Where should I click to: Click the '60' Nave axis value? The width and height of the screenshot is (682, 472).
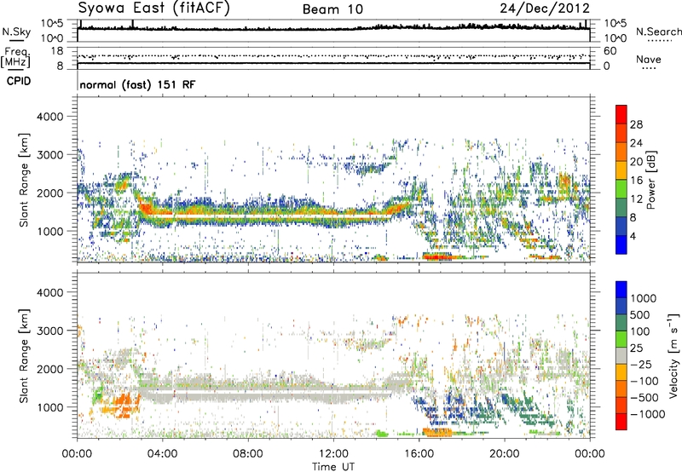coord(610,51)
